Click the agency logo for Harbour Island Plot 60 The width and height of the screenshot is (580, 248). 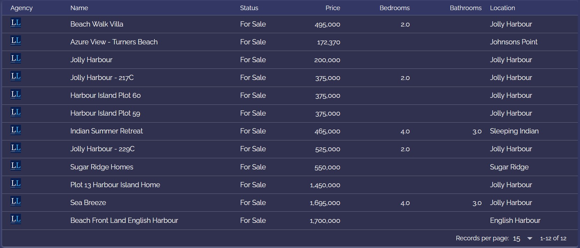coord(16,95)
